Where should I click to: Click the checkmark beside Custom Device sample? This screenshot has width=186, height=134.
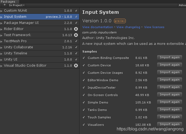tap(84, 65)
